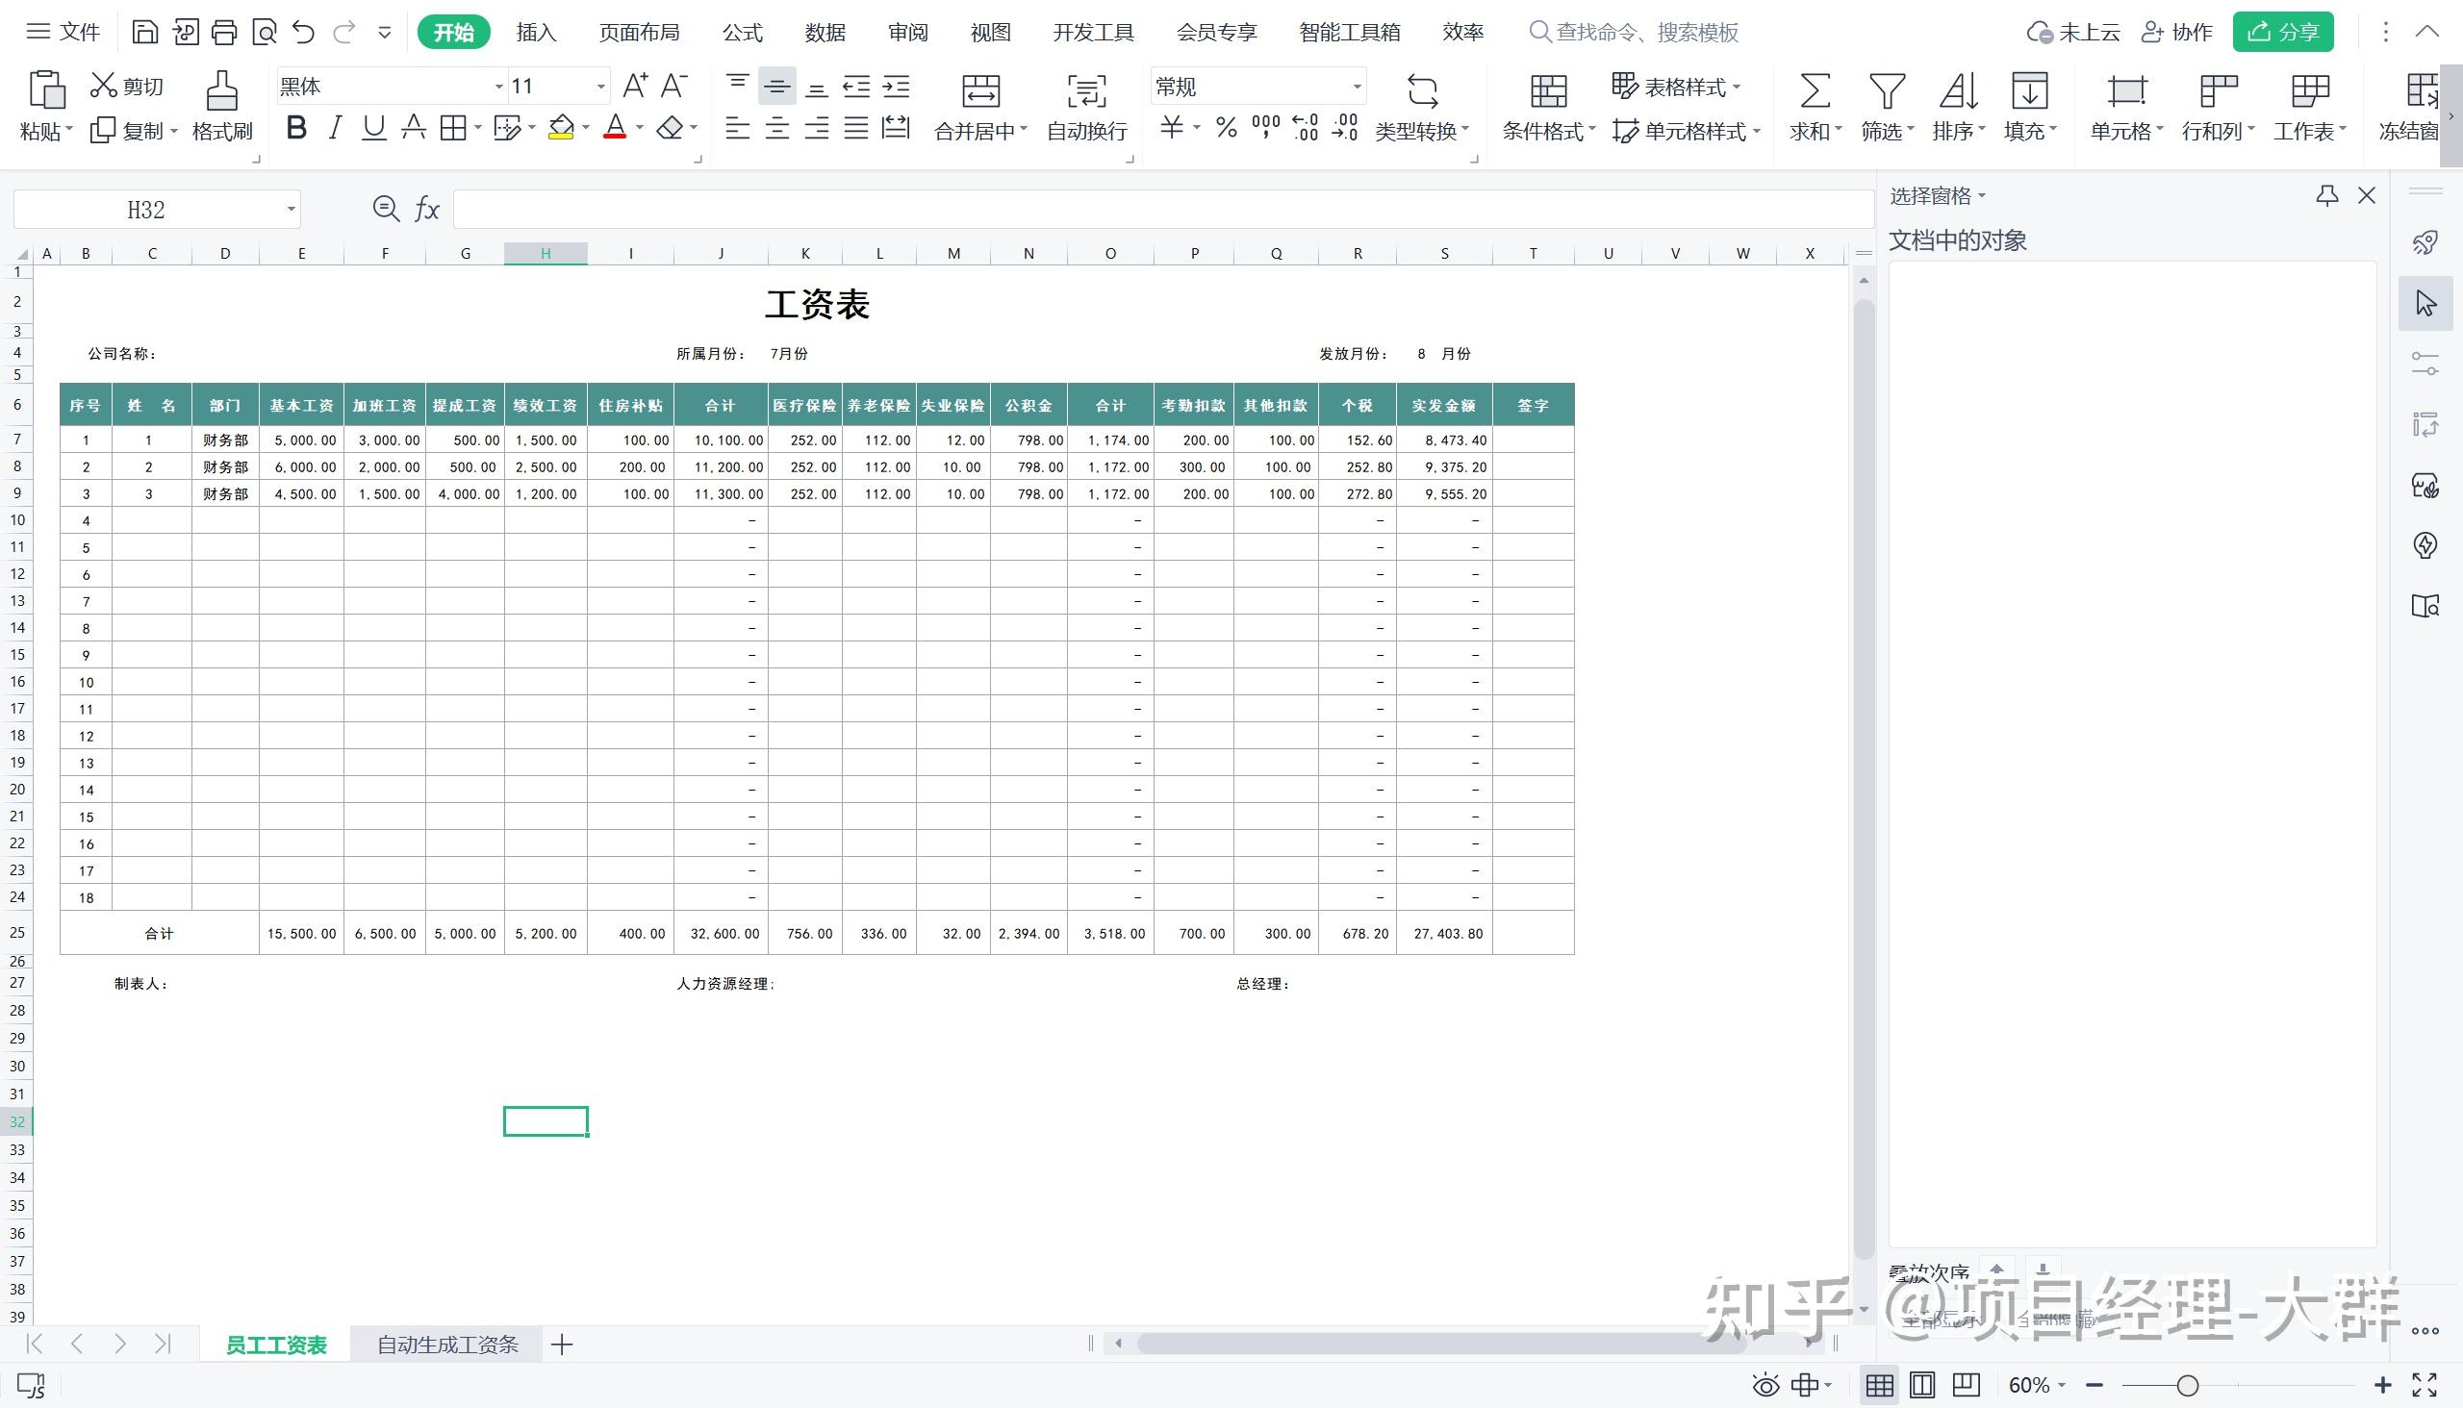The width and height of the screenshot is (2463, 1408).
Task: Click the save icon in quick toolbar
Action: pos(144,32)
